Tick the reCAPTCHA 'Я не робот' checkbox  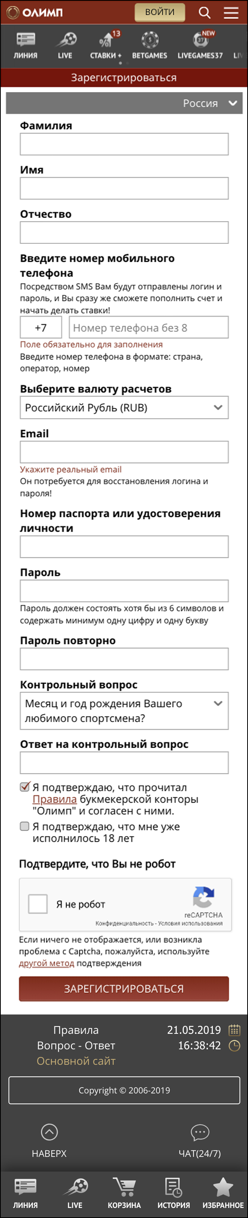[38, 904]
